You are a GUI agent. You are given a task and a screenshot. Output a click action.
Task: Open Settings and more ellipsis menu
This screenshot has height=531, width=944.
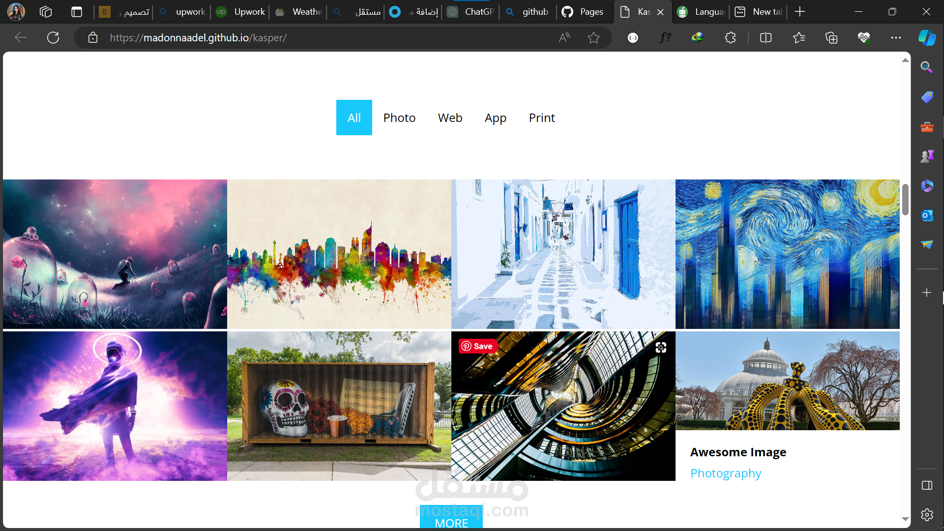(x=896, y=37)
